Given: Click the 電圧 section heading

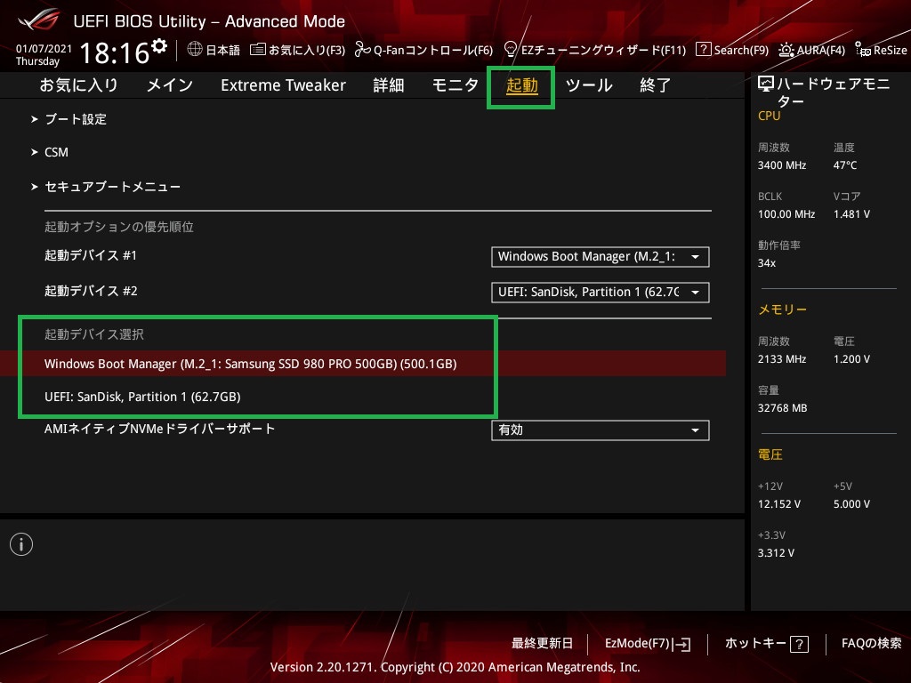Looking at the screenshot, I should pos(770,454).
